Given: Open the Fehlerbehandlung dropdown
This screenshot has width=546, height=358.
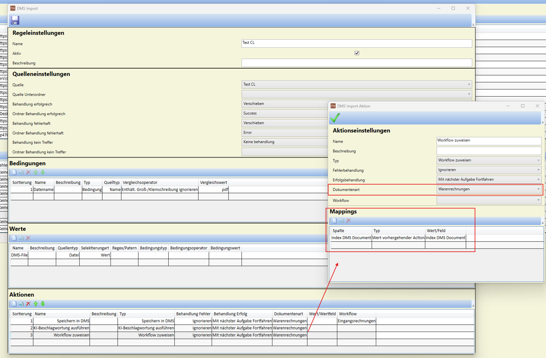Looking at the screenshot, I should 489,170.
